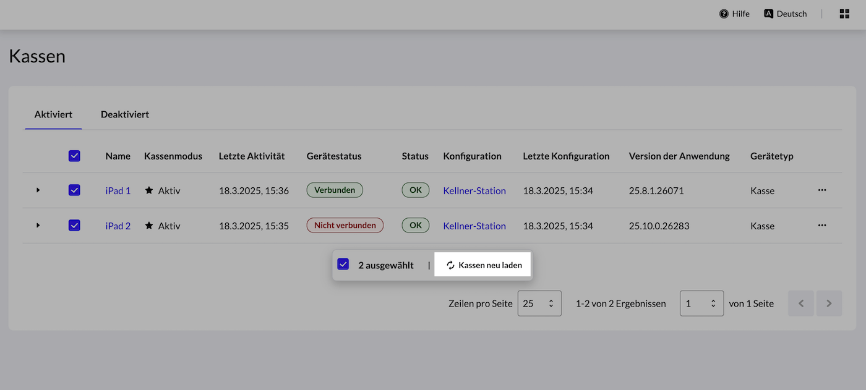Image resolution: width=866 pixels, height=390 pixels.
Task: Click the star icon in iPad 2 row
Action: click(149, 226)
